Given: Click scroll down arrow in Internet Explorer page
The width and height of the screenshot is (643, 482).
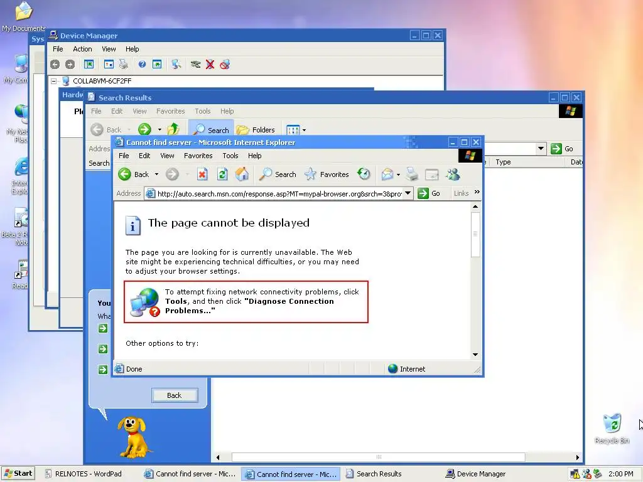Looking at the screenshot, I should click(x=475, y=355).
